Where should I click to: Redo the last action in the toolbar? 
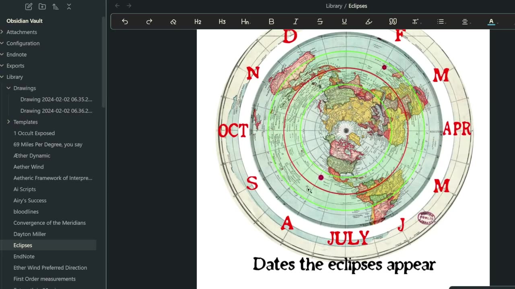(x=149, y=22)
